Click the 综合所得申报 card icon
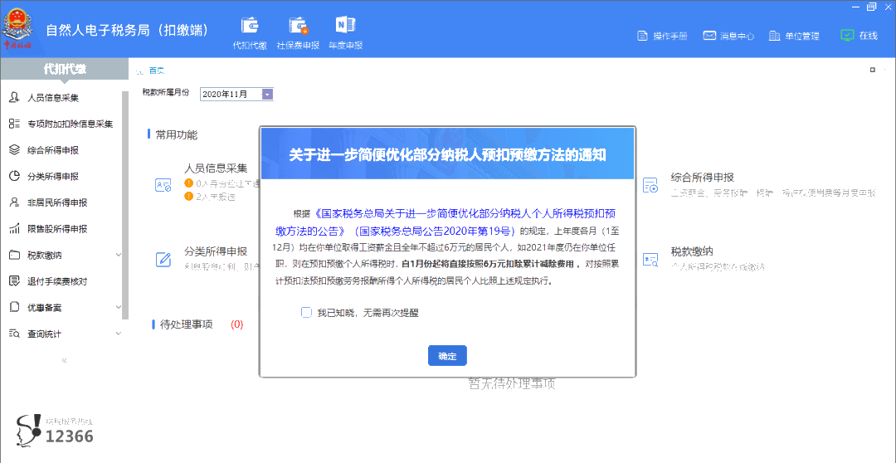This screenshot has height=463, width=896. point(650,185)
